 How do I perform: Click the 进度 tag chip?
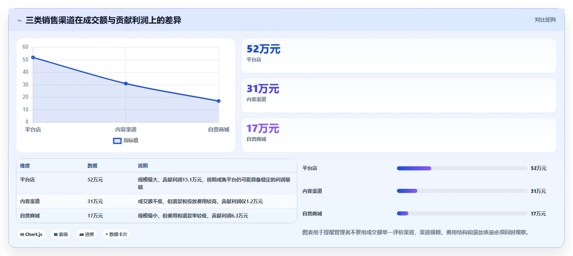pyautogui.click(x=86, y=234)
